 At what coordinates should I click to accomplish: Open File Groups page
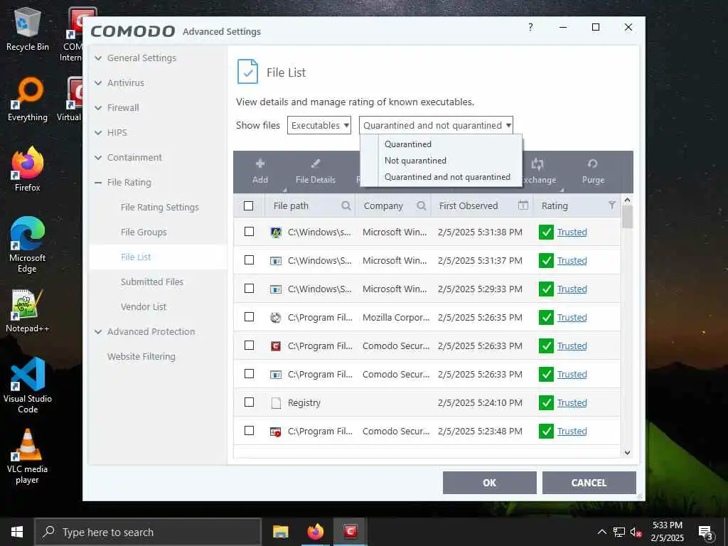(x=144, y=232)
